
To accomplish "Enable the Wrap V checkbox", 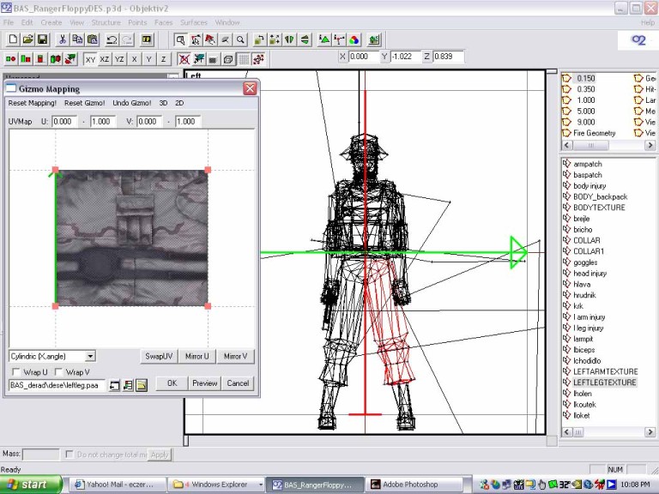I will 58,372.
